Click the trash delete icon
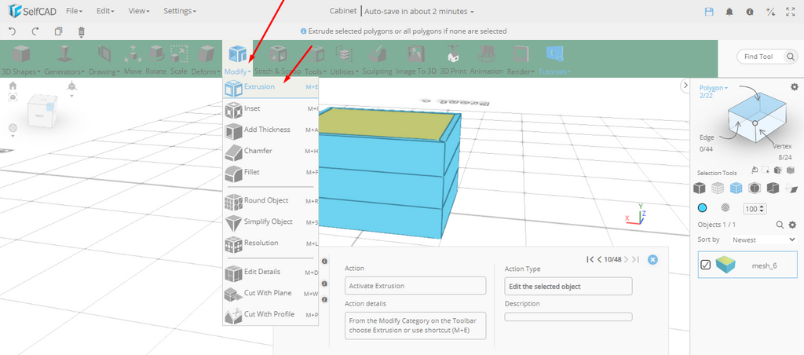 click(x=81, y=31)
